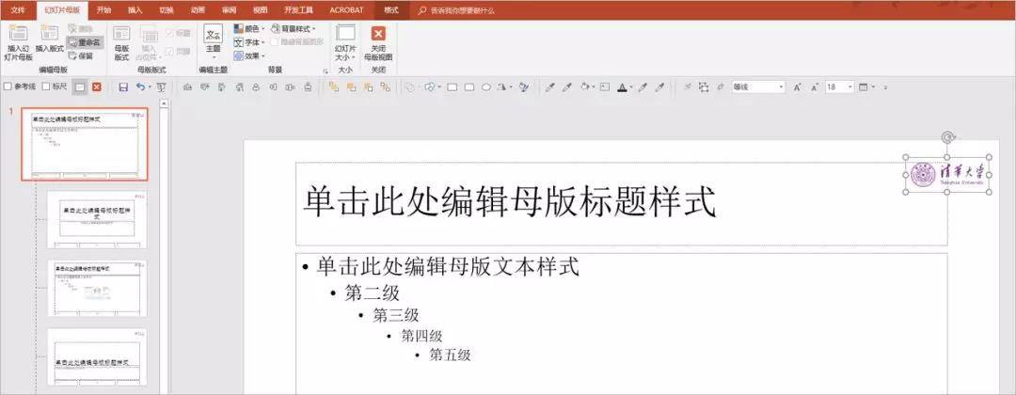Click the 单击此处编辑母版文本样式 bullet line
Screen dimensions: 1016x395
point(447,266)
